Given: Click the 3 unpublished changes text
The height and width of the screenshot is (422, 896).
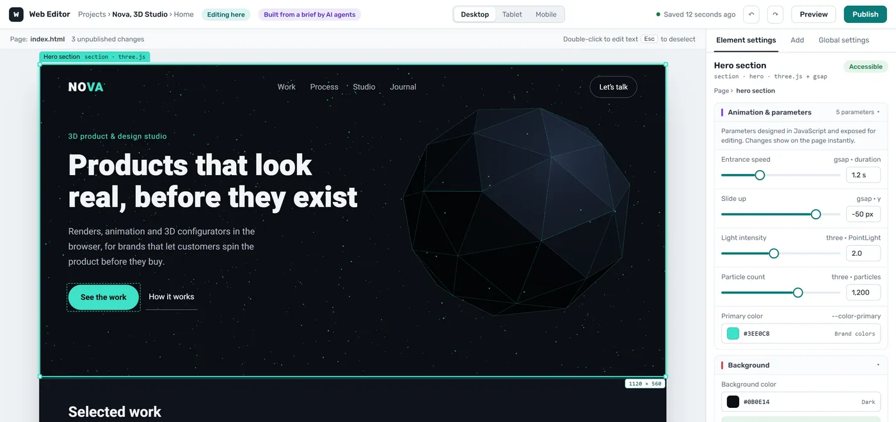Looking at the screenshot, I should click(x=108, y=39).
